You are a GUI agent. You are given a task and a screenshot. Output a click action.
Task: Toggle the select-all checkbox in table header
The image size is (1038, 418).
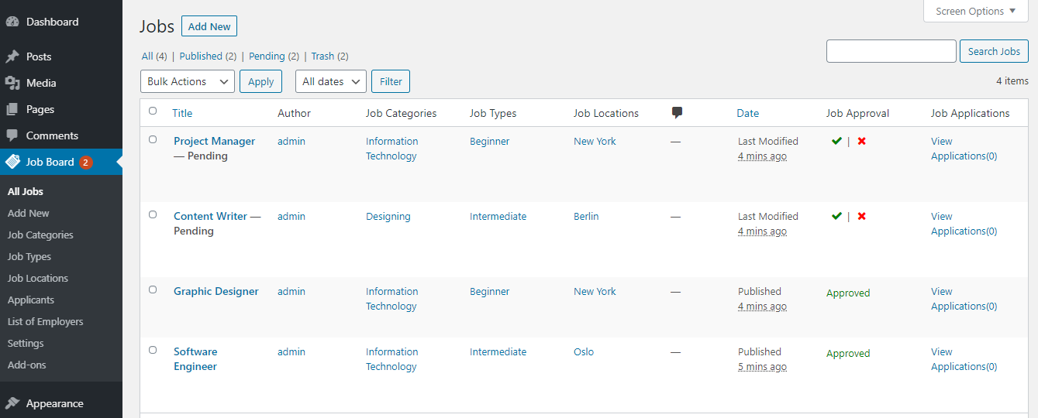[153, 111]
